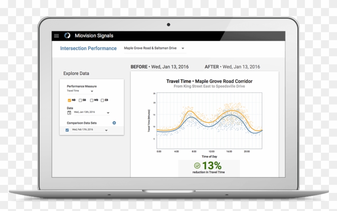Image resolution: width=337 pixels, height=211 pixels.
Task: Click the Miovision logo icon
Action: point(67,36)
